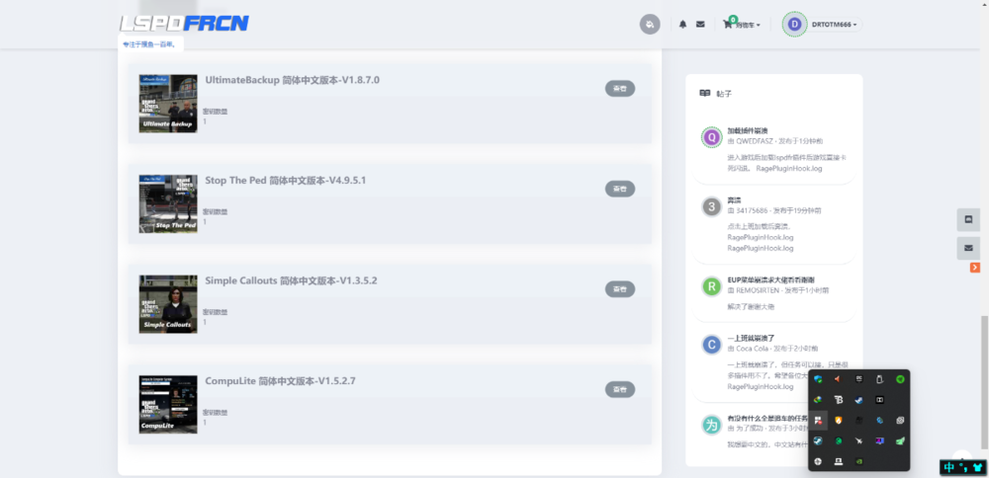
Task: Click the UltimateBackup thumbnail image
Action: click(x=168, y=103)
